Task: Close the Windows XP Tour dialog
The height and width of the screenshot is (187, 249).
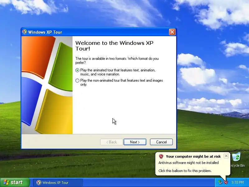Action: (x=172, y=32)
